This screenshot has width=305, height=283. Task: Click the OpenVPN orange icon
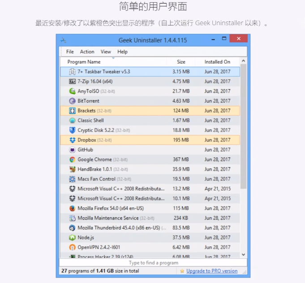tap(73, 247)
